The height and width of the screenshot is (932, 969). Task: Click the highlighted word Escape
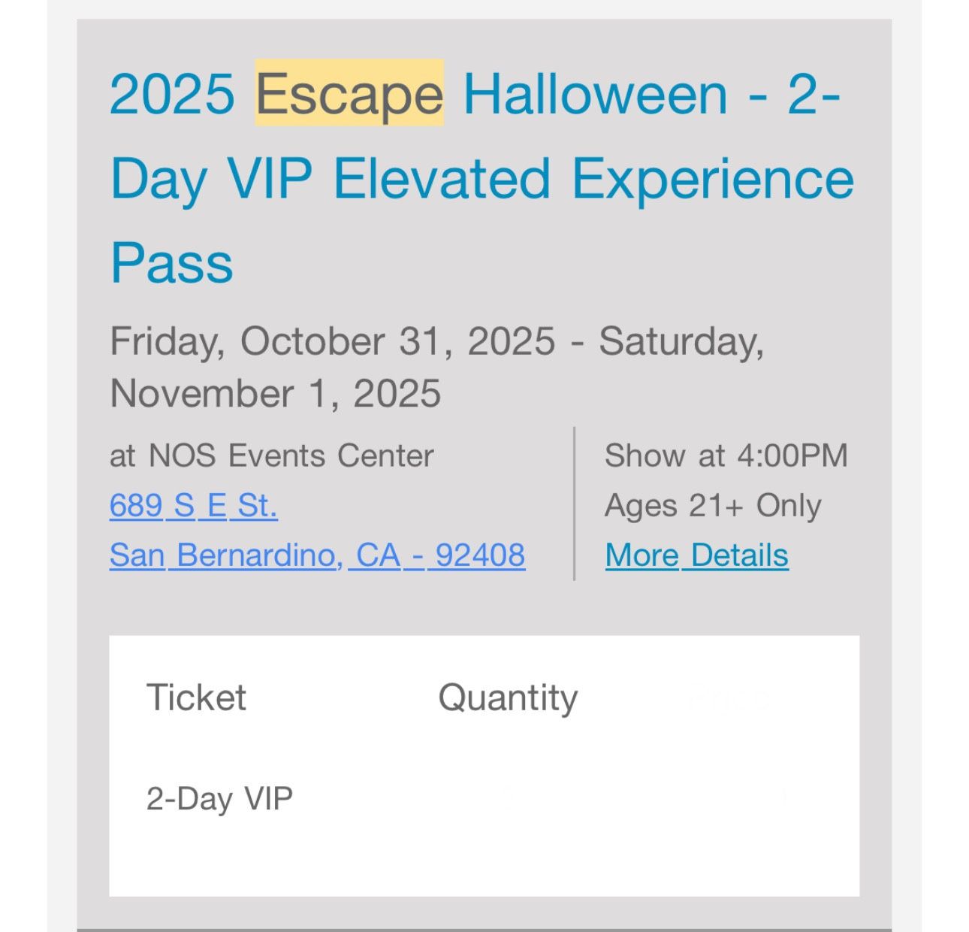tap(349, 93)
